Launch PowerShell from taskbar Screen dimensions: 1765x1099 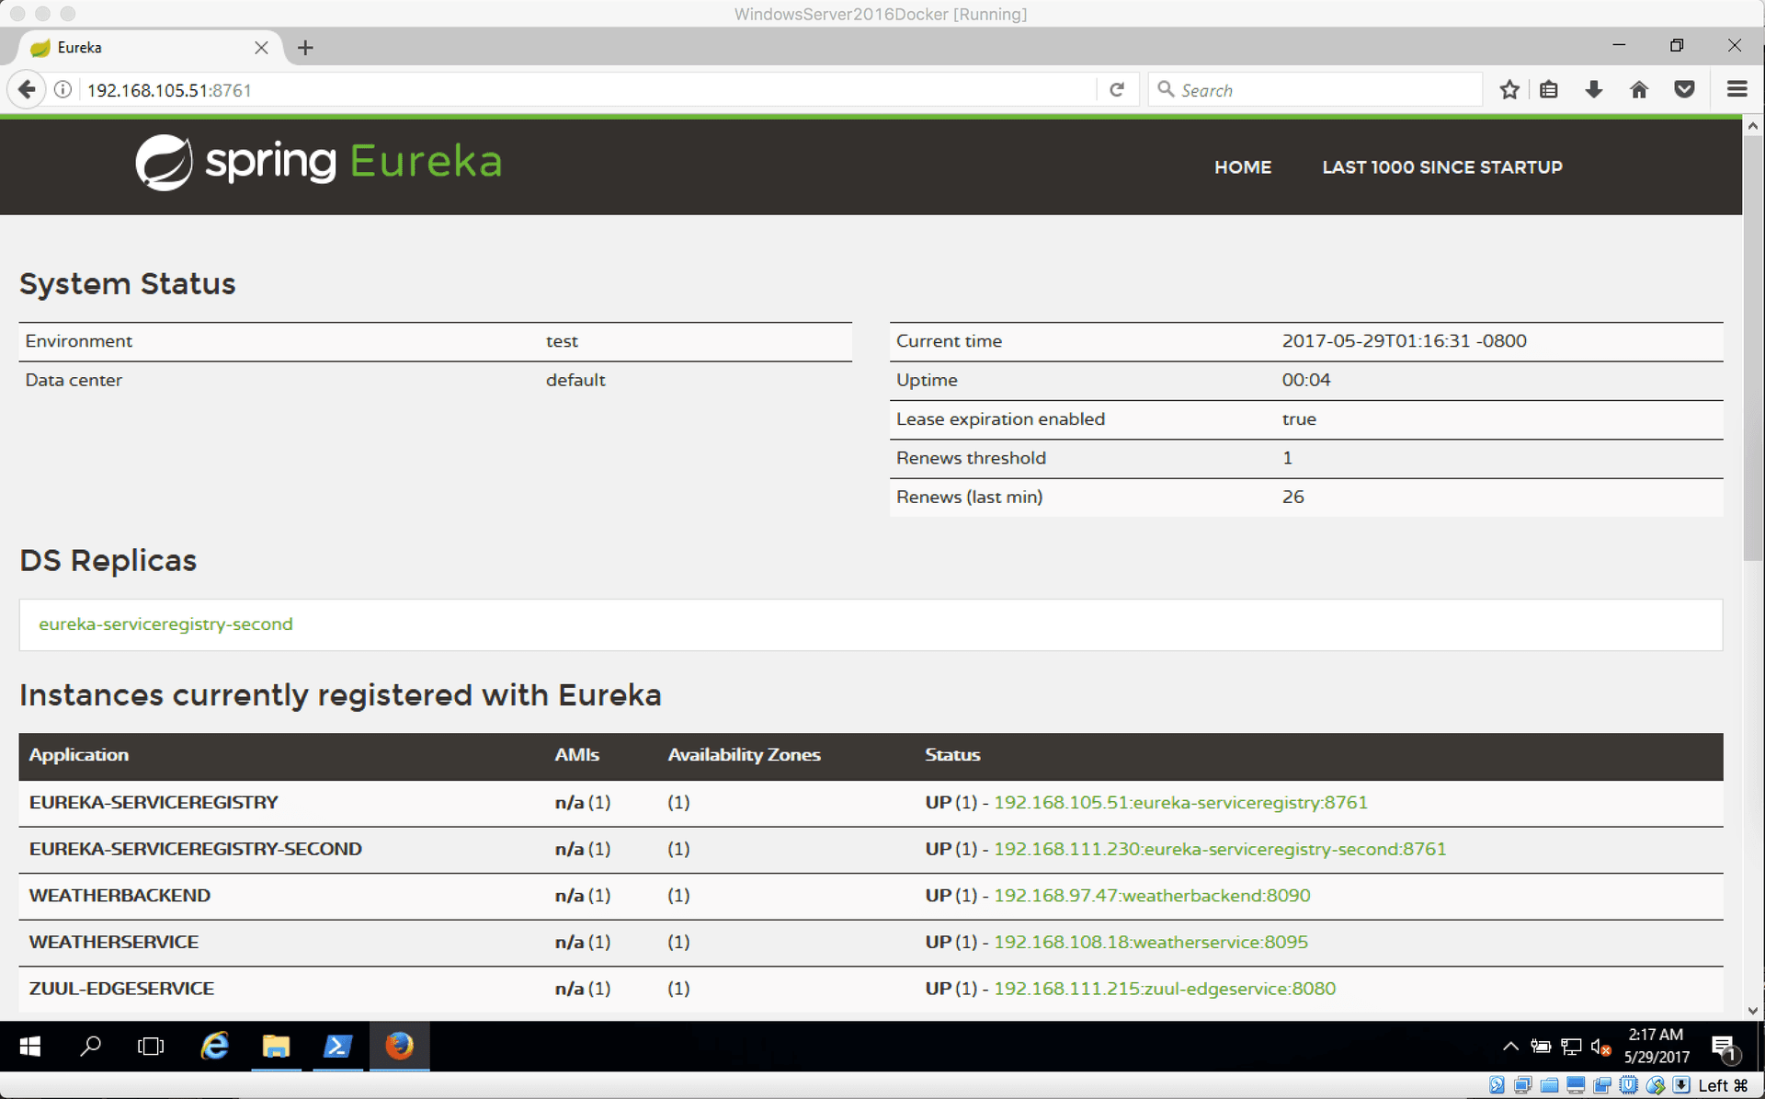337,1047
